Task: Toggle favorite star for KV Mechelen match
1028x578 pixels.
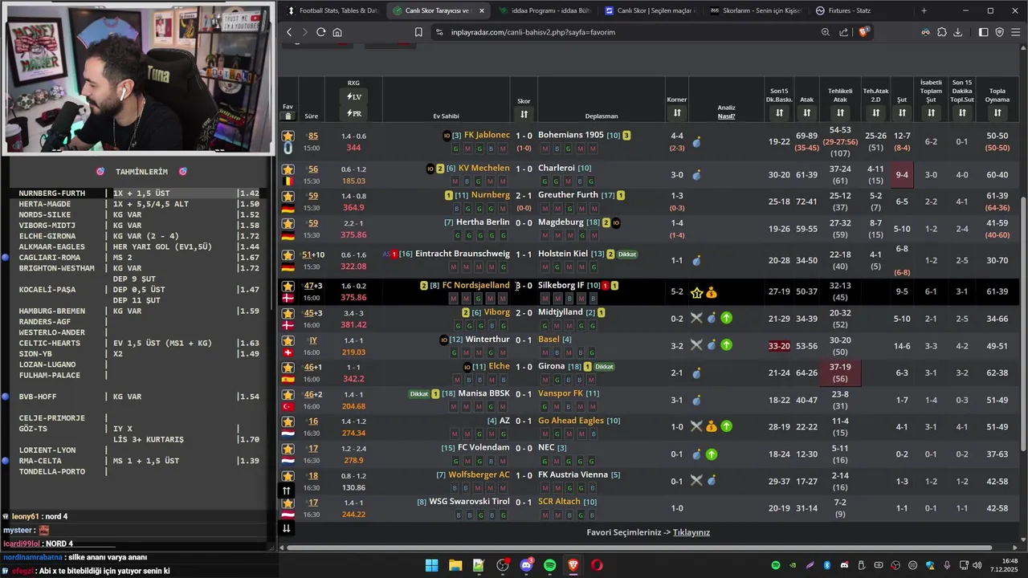Action: coord(288,169)
